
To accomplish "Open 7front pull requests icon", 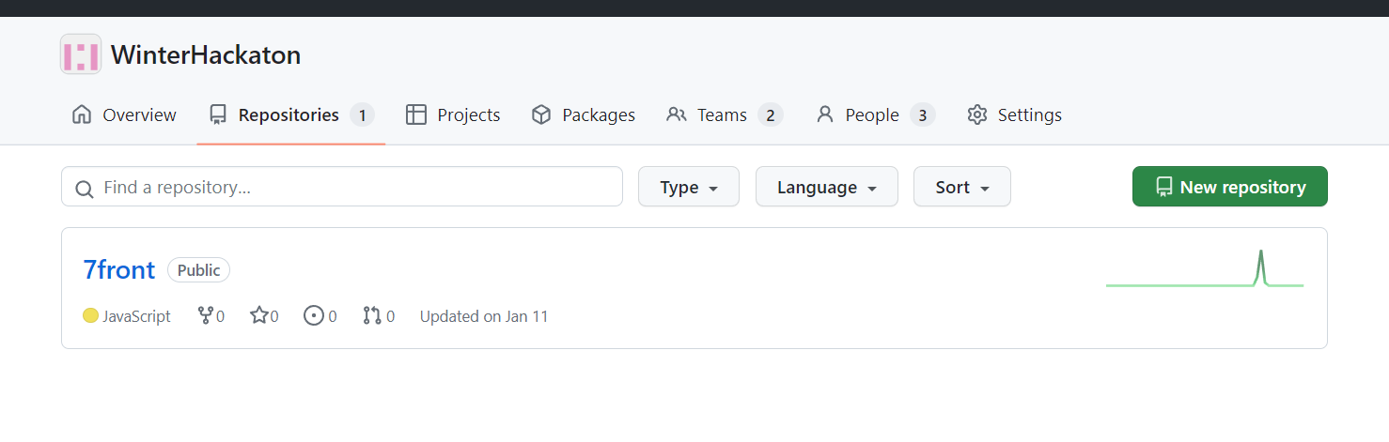I will (x=372, y=316).
